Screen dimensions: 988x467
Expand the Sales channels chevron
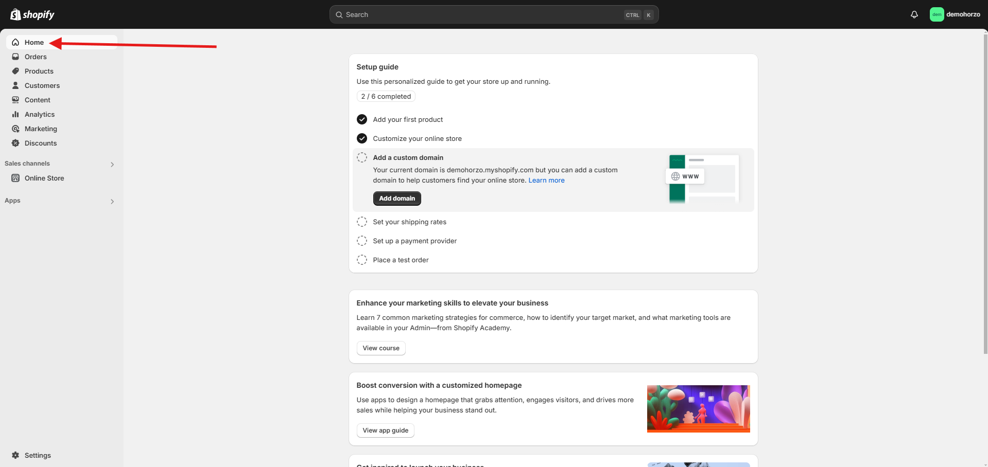coord(112,165)
